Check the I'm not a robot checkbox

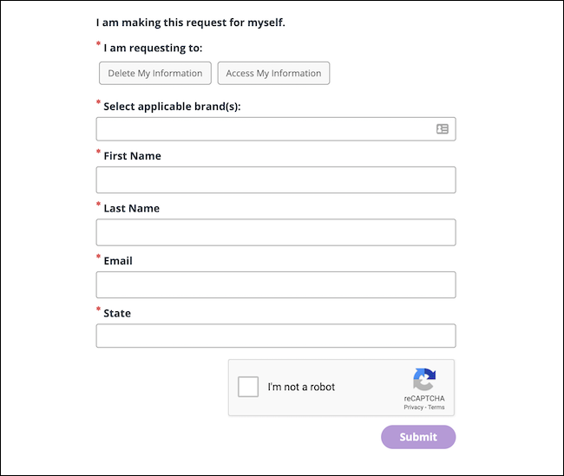pos(248,387)
